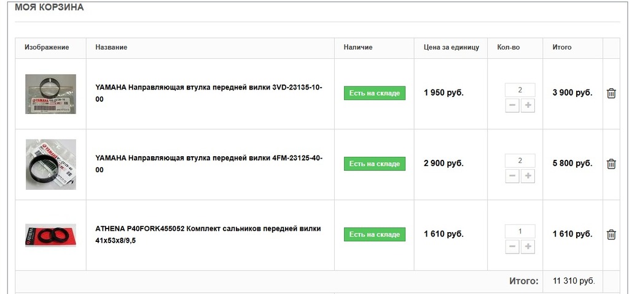Select unit price '2 900 руб.'
629x294 pixels.
[x=443, y=164]
